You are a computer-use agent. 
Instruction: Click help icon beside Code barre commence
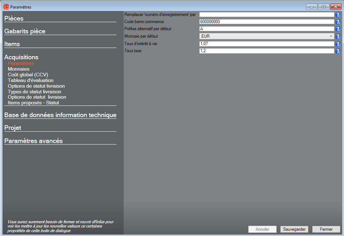[x=338, y=22]
